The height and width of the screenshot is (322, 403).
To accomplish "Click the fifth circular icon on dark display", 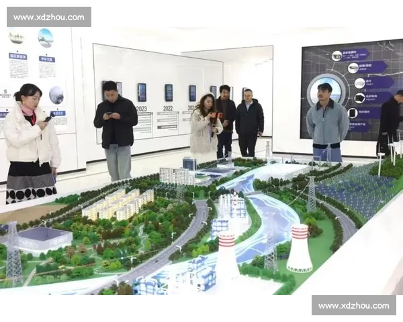I will click(353, 113).
